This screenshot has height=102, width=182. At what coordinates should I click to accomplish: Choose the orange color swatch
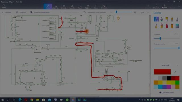point(156,82)
